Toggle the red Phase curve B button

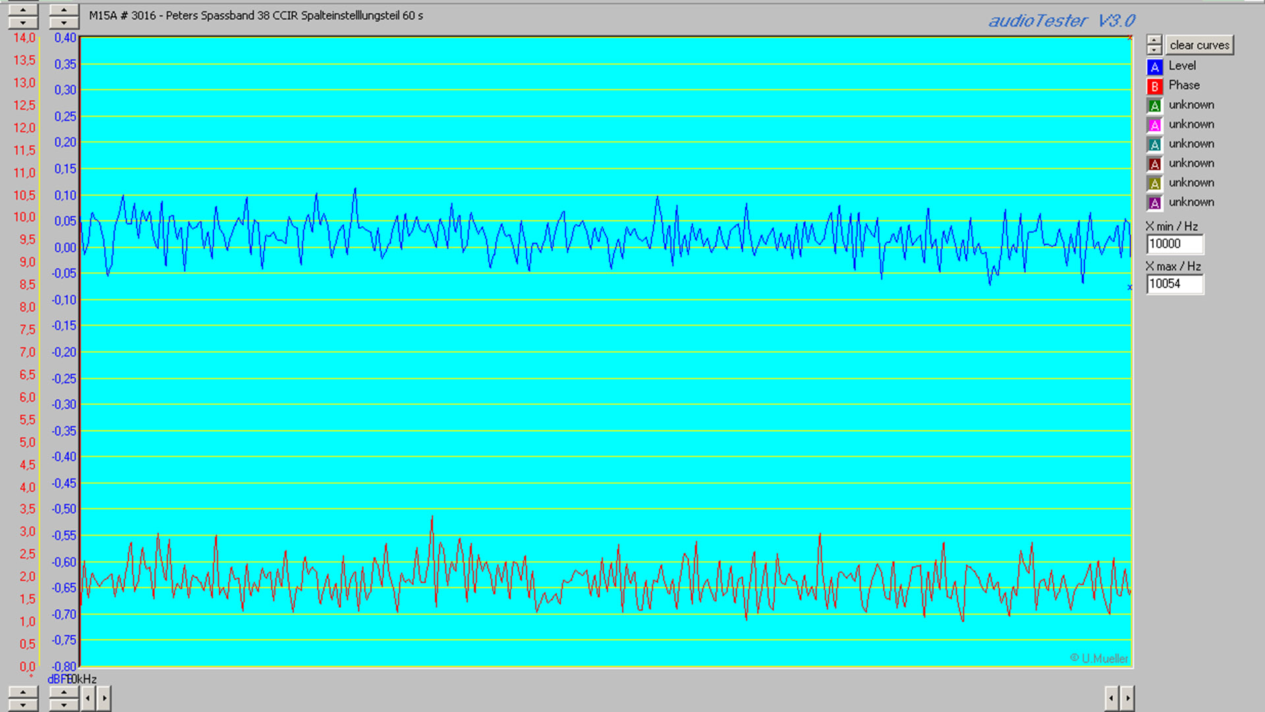coord(1154,86)
